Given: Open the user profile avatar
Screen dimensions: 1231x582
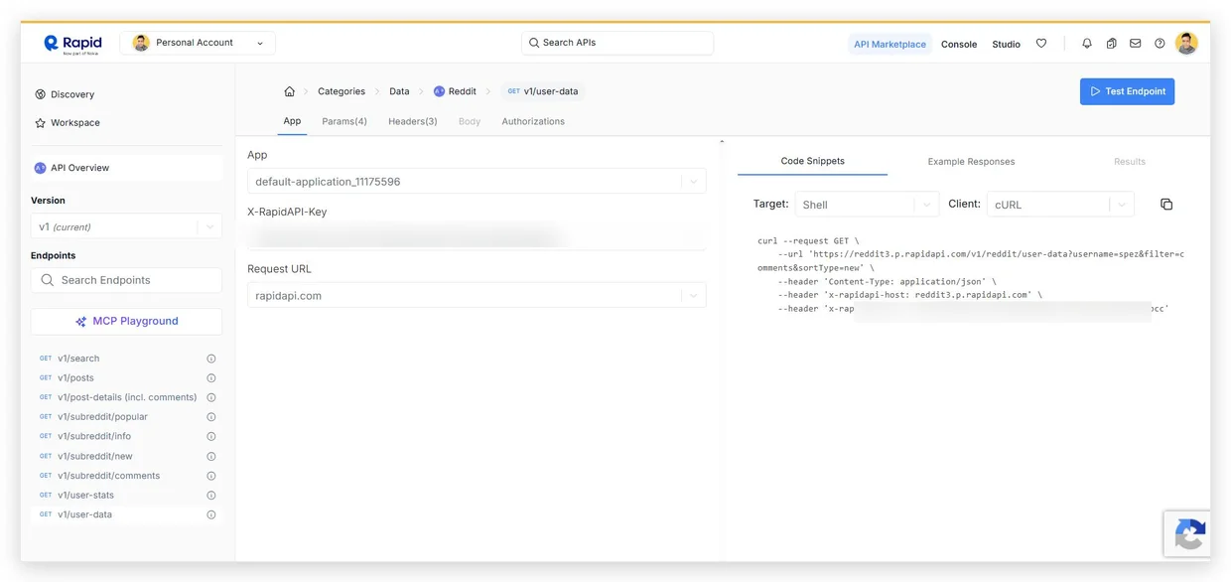Looking at the screenshot, I should (x=1186, y=43).
